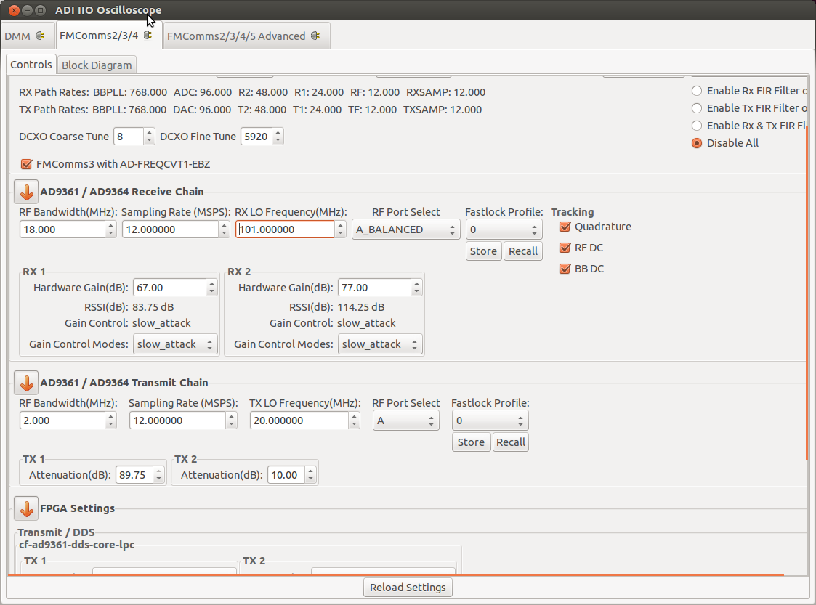Click the TX 1 Attenuation stepper
Viewport: 816px width, 605px height.
(158, 474)
